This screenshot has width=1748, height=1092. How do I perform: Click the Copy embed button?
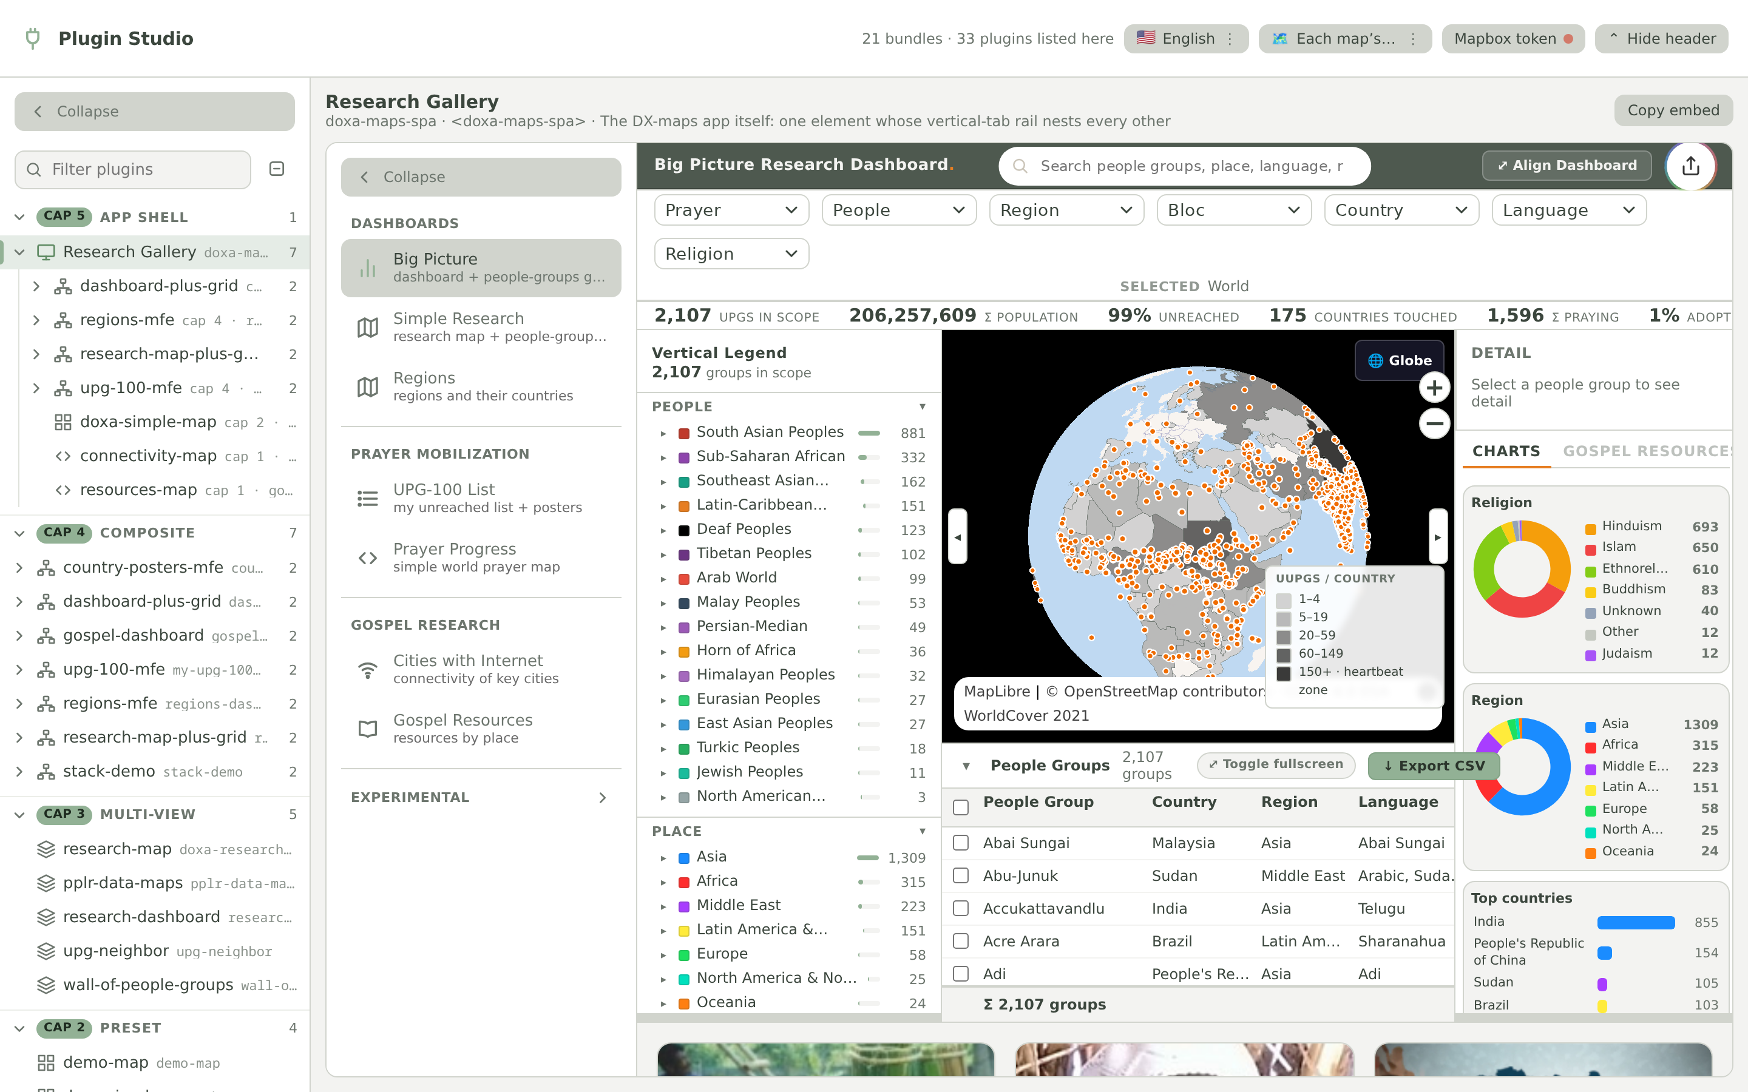1673,110
